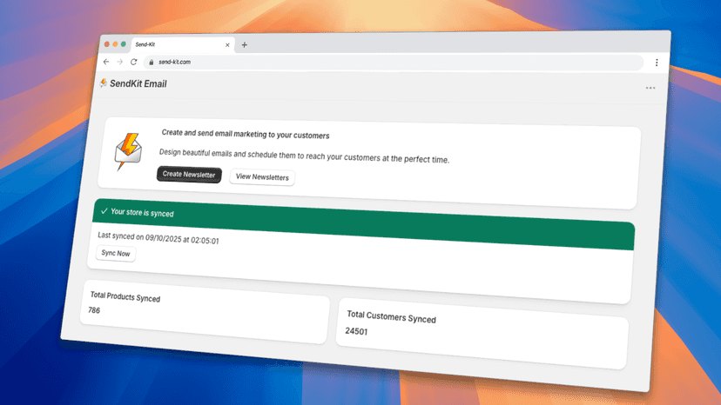Click the browser forward arrow

[x=119, y=62]
